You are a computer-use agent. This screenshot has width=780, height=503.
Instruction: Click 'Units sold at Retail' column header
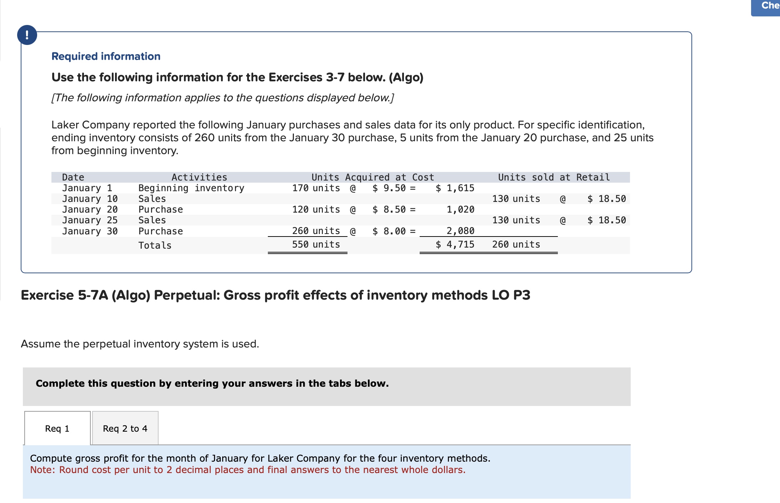click(554, 177)
